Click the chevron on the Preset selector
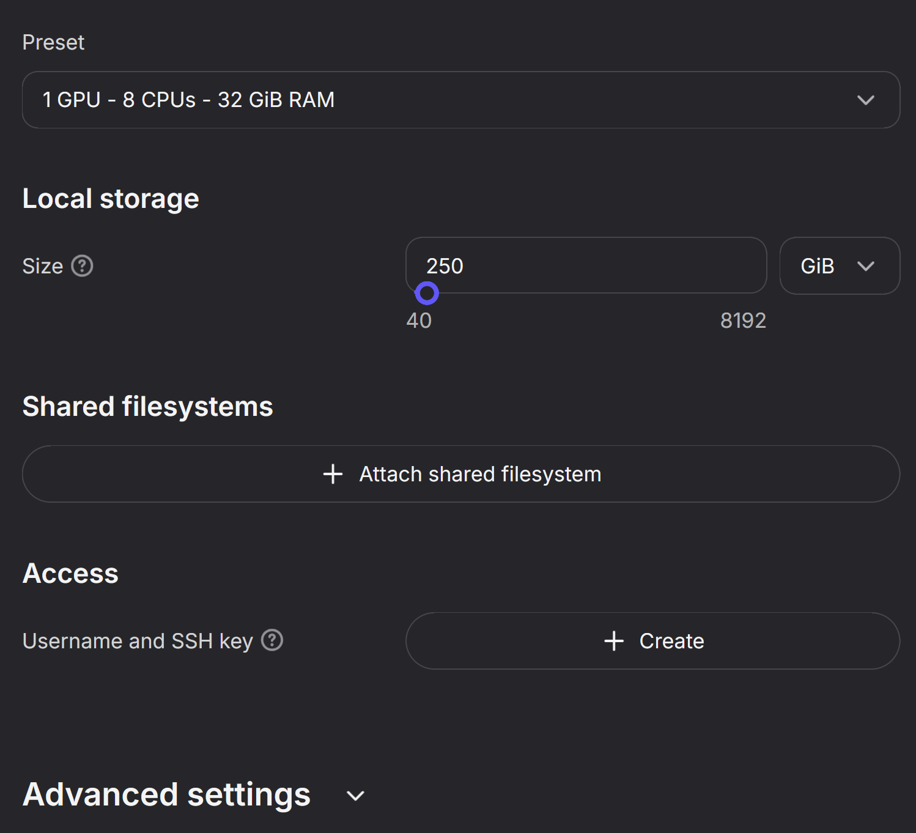 [865, 100]
